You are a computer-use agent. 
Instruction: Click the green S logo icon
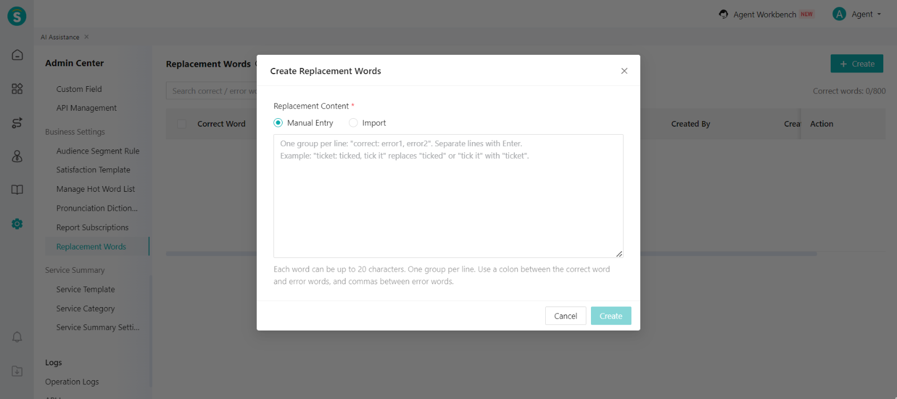pos(17,15)
